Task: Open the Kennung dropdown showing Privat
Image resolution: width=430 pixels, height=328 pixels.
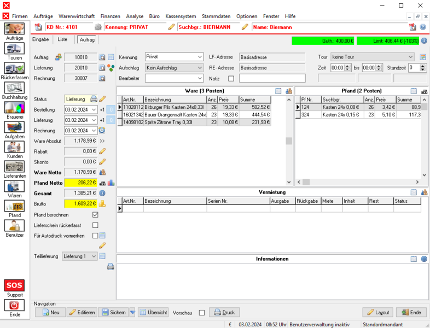Action: [x=174, y=57]
